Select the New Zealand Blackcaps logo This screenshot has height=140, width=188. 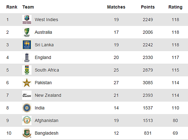pos(27,95)
